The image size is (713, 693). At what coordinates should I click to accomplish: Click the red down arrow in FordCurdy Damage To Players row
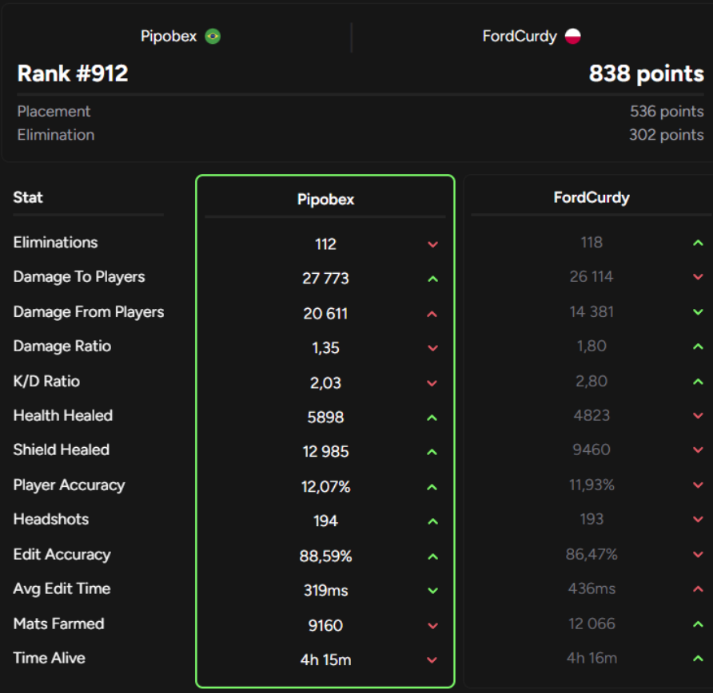pos(698,277)
